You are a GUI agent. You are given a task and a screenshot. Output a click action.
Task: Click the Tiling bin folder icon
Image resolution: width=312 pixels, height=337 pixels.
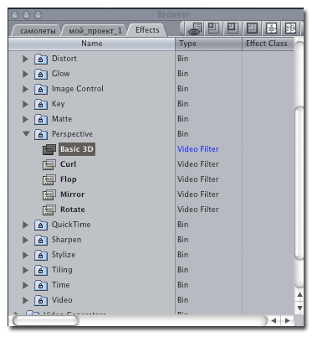[x=41, y=270]
